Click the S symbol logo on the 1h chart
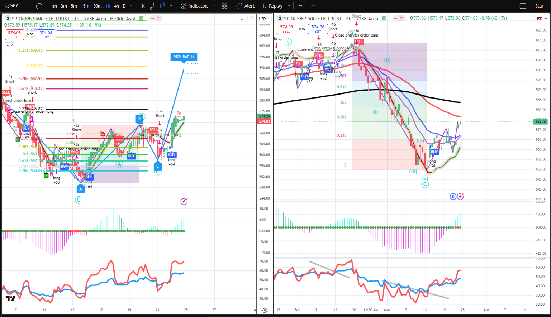The width and height of the screenshot is (551, 317). (8, 18)
